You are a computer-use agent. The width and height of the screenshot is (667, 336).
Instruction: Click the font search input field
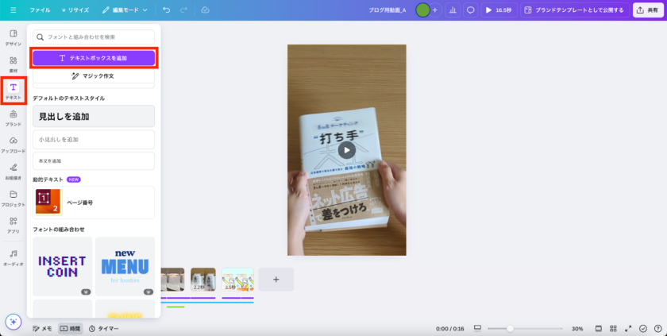coord(94,37)
